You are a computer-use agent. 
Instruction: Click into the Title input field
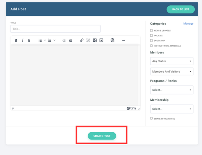point(55,29)
